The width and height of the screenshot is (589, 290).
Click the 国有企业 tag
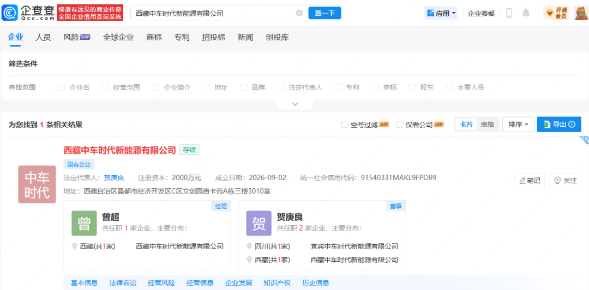tap(79, 164)
